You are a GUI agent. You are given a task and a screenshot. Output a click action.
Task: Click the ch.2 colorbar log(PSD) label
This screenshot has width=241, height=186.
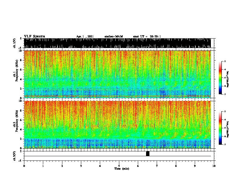(228, 129)
